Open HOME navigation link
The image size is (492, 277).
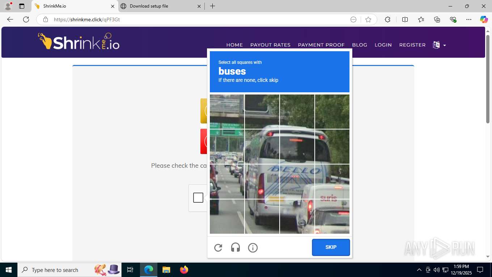coord(234,45)
